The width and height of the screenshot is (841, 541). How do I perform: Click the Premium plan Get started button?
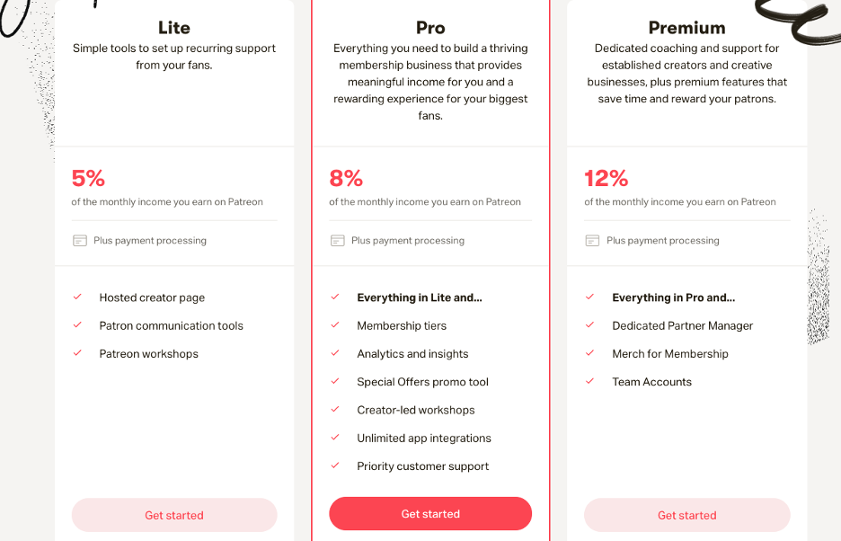tap(687, 515)
